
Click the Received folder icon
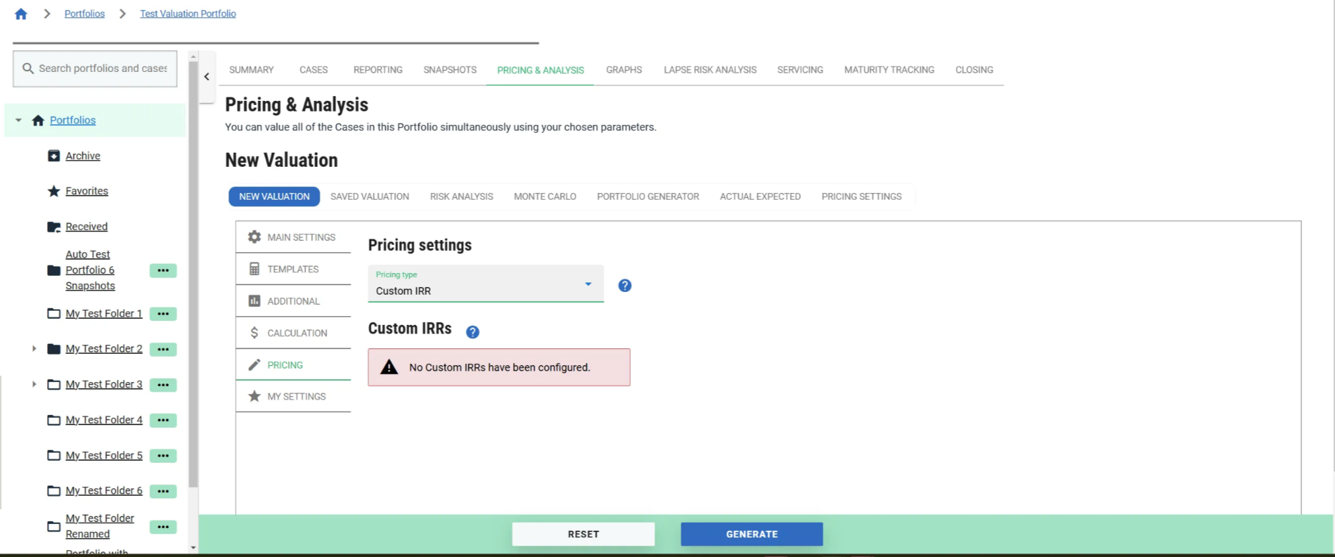coord(54,227)
